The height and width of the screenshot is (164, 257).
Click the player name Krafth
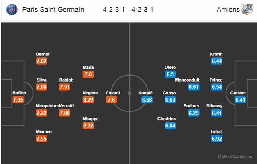(x=216, y=54)
